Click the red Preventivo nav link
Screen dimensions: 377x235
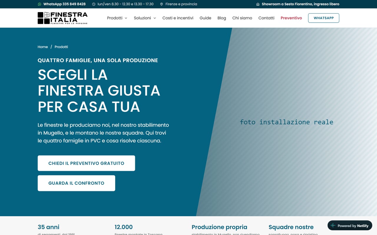click(291, 18)
